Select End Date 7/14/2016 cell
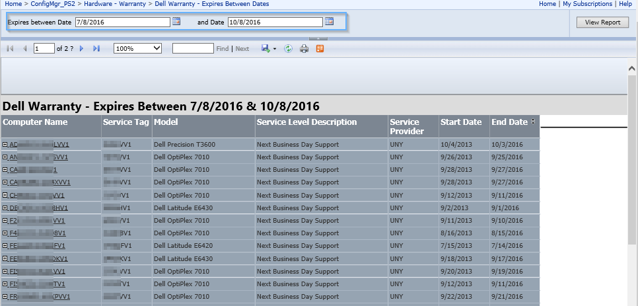This screenshot has width=638, height=306. pyautogui.click(x=514, y=246)
